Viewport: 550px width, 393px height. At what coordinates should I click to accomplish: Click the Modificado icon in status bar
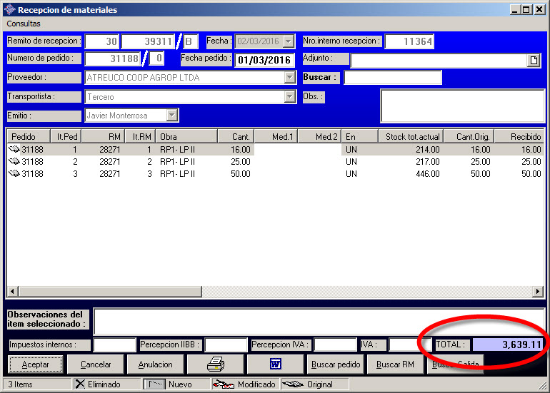[x=224, y=384]
